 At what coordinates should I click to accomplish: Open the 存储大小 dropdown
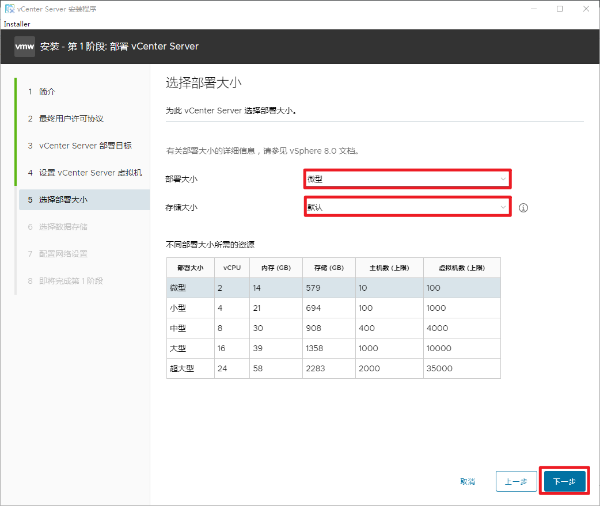pyautogui.click(x=407, y=207)
